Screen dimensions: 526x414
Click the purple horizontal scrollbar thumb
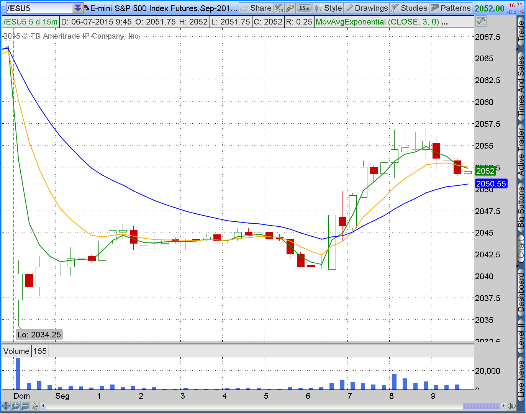point(482,406)
